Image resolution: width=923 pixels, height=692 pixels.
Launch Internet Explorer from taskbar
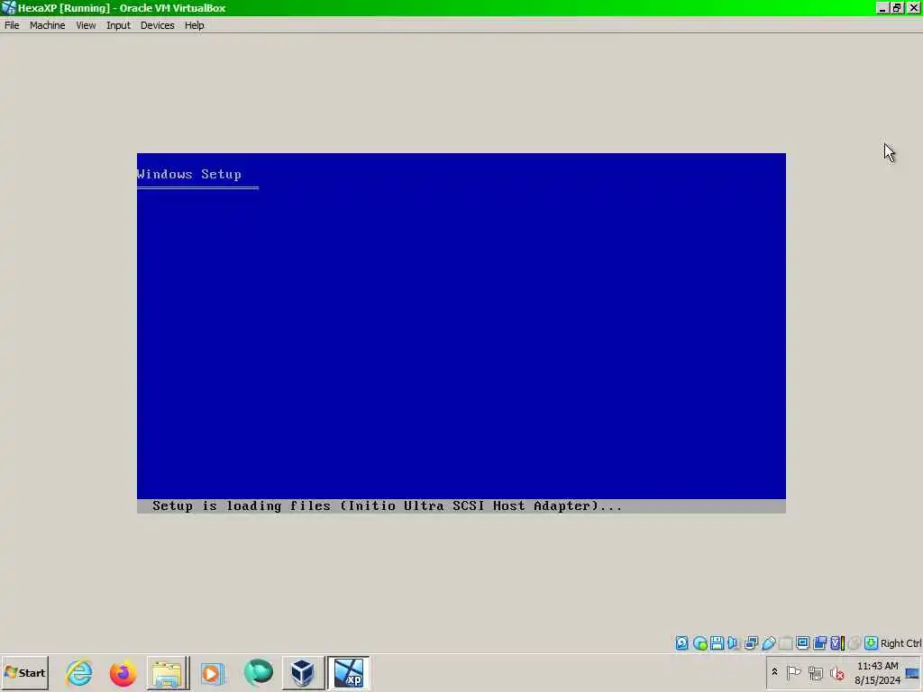(79, 673)
